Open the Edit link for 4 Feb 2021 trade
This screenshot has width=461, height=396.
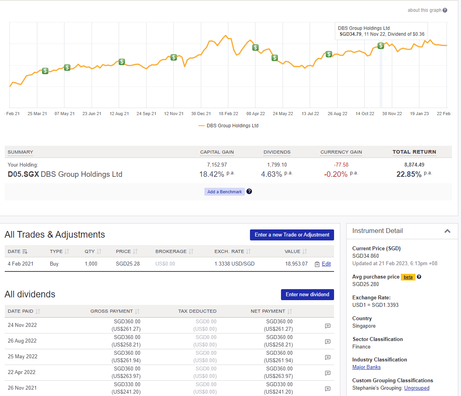326,264
